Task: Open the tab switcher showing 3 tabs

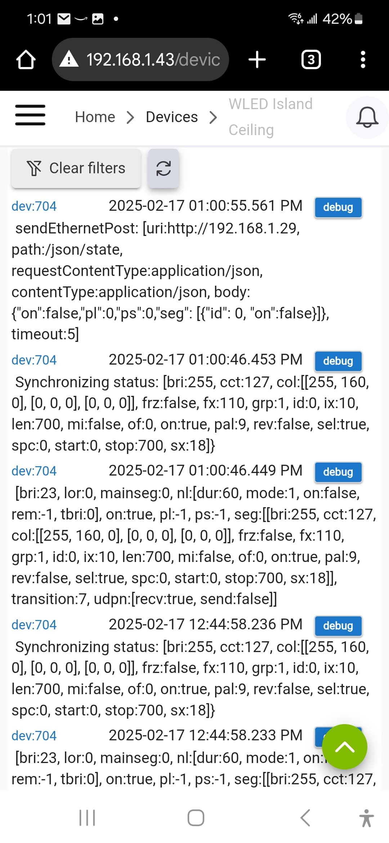Action: click(311, 59)
